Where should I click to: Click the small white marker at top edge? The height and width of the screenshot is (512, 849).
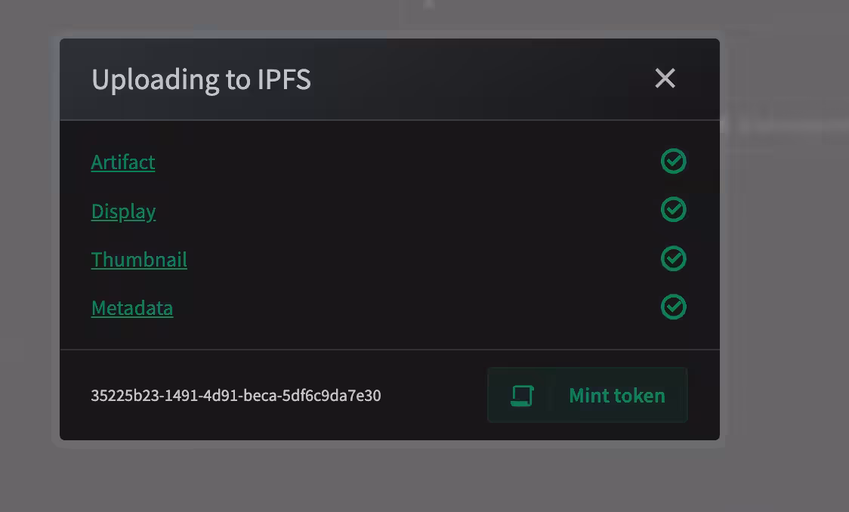(x=429, y=4)
